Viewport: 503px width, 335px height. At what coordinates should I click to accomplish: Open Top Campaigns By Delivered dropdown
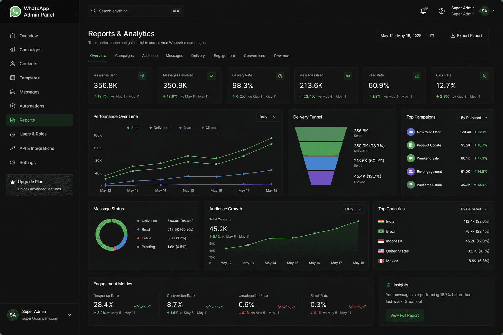tap(474, 118)
